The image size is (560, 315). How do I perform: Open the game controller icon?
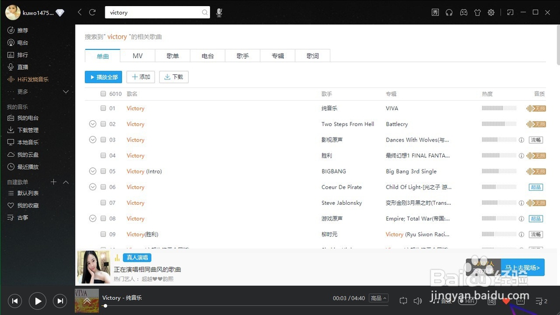(x=464, y=12)
